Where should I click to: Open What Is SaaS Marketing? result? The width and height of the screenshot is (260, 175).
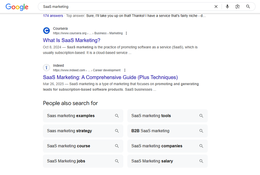[71, 40]
